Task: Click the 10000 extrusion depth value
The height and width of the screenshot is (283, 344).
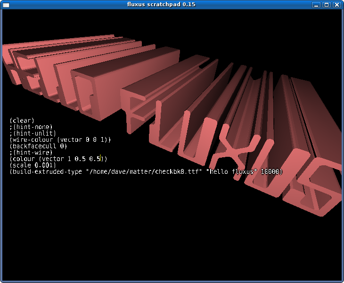Action: [270, 171]
